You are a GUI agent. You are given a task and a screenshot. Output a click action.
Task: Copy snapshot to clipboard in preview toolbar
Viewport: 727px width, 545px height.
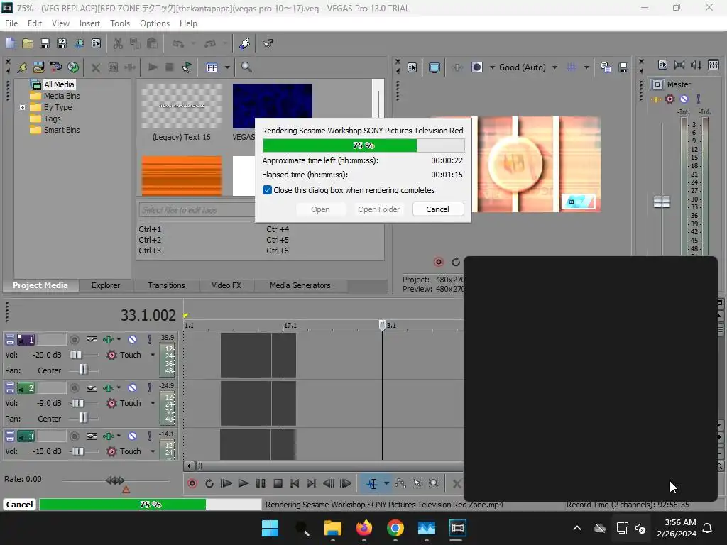[605, 67]
